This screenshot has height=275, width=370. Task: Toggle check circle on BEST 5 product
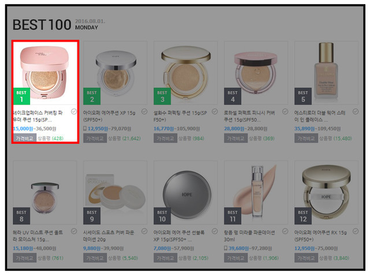tap(356, 112)
